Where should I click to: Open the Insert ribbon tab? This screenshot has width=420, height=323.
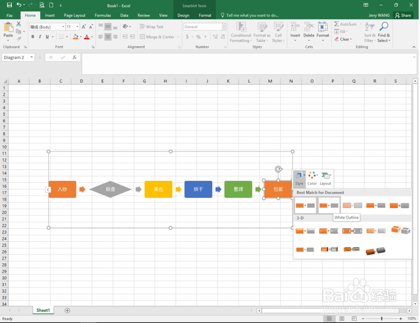point(50,15)
